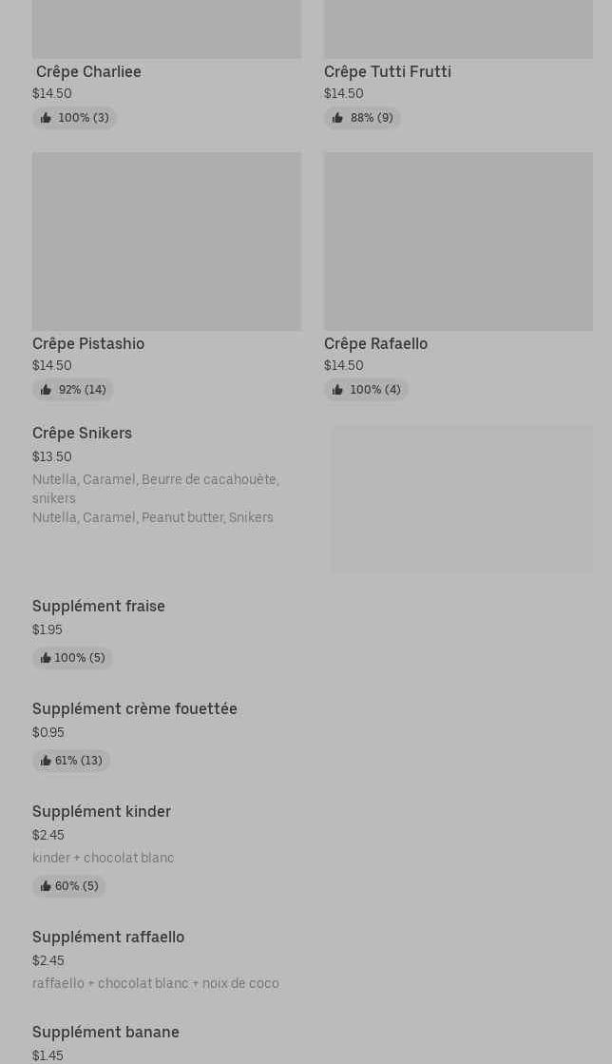This screenshot has height=1064, width=612.
Task: Click the Crêpe Snikers ingredients description
Action: [x=155, y=498]
